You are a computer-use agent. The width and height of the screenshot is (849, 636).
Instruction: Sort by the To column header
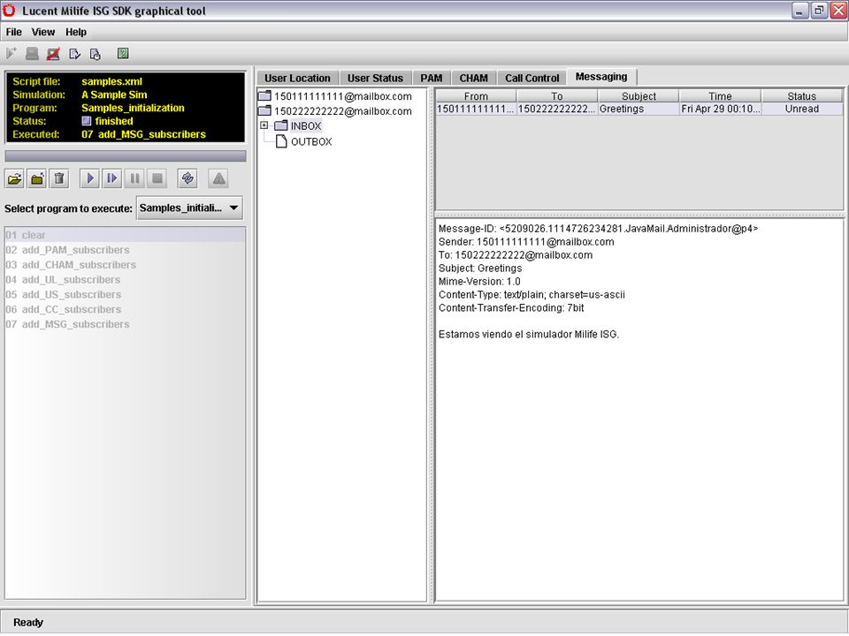pos(557,96)
